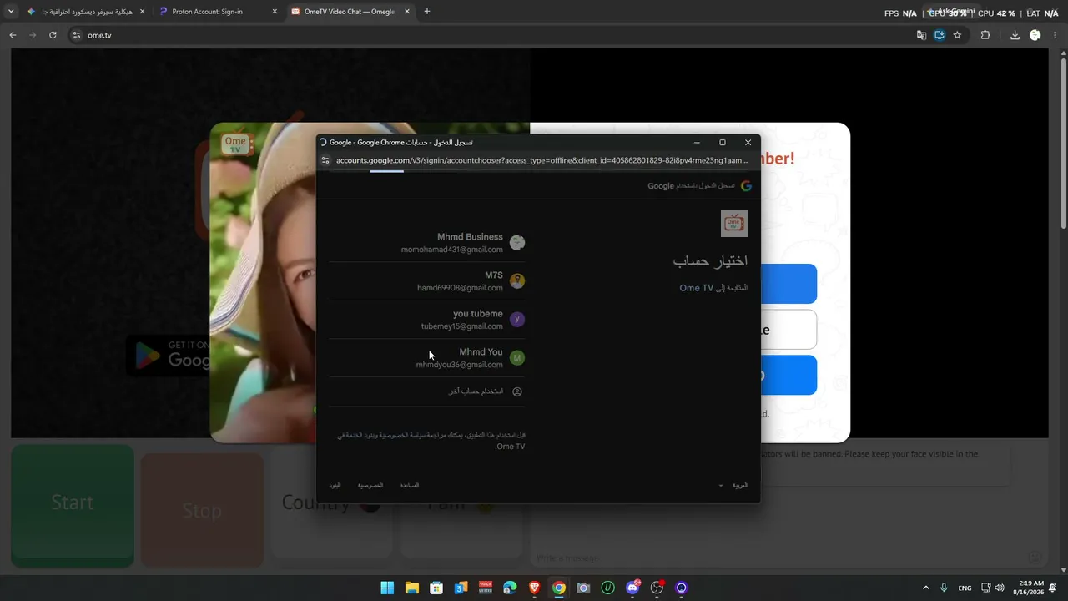The width and height of the screenshot is (1068, 601).
Task: Open Chrome downloads
Action: (x=1015, y=35)
